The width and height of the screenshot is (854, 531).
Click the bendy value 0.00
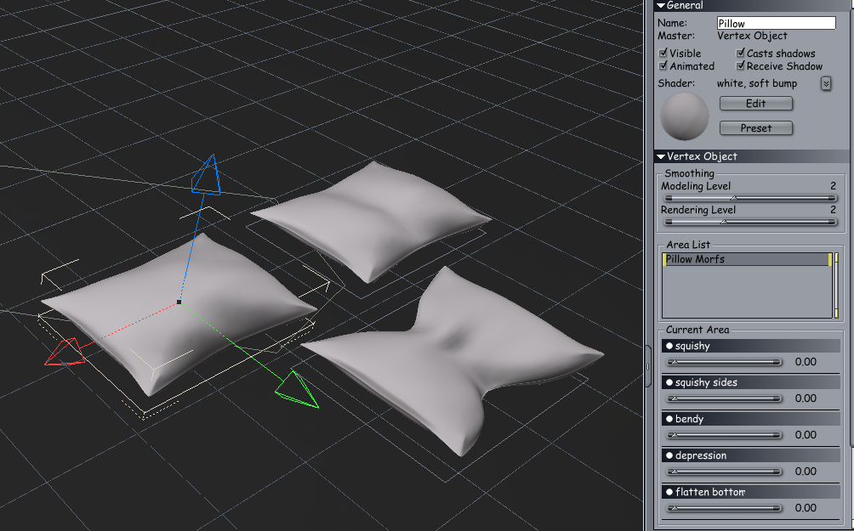pyautogui.click(x=806, y=435)
